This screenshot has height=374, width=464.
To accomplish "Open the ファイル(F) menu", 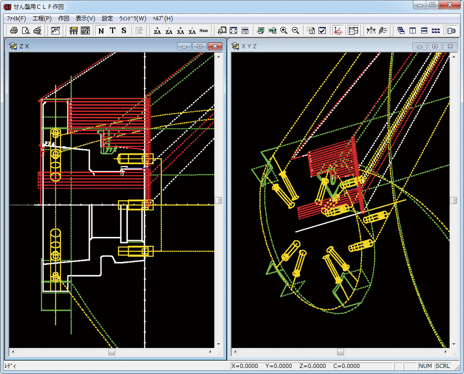I will tap(16, 18).
